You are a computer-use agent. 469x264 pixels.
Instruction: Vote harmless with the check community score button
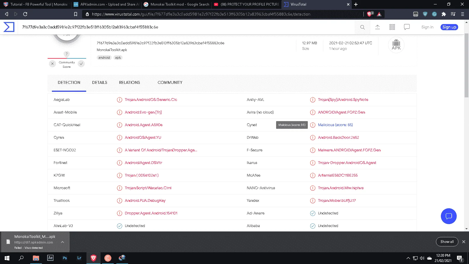pyautogui.click(x=81, y=64)
